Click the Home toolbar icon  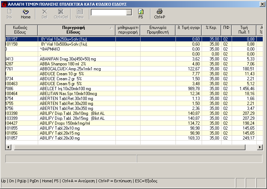tap(25, 14)
